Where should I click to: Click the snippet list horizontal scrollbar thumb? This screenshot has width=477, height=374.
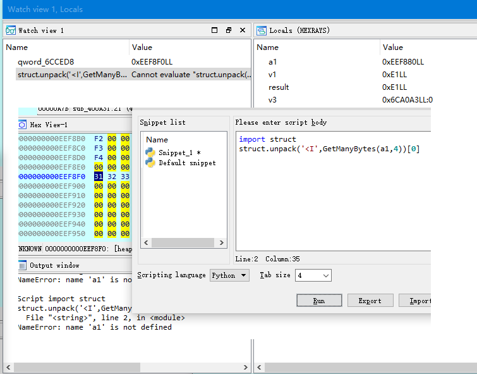click(183, 242)
